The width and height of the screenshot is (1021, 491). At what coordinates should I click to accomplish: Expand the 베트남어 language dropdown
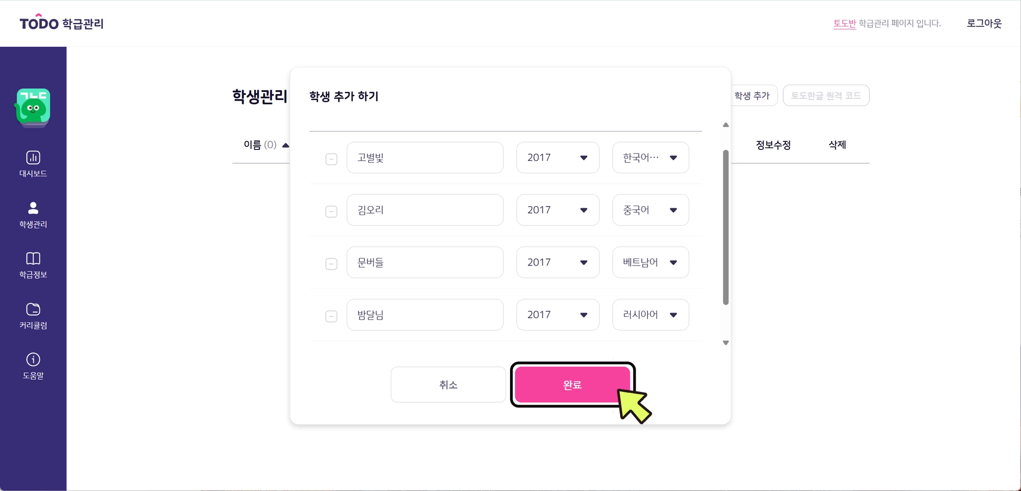pyautogui.click(x=650, y=262)
